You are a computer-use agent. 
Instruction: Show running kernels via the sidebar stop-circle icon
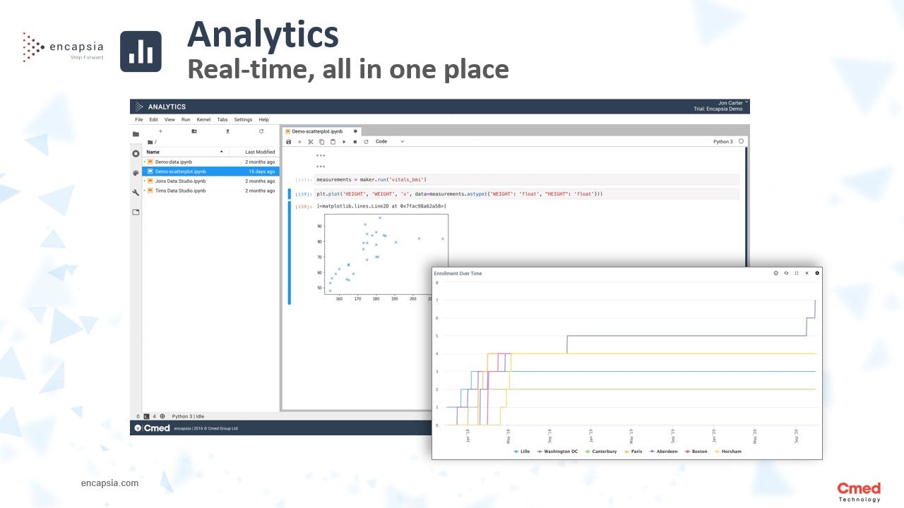136,153
